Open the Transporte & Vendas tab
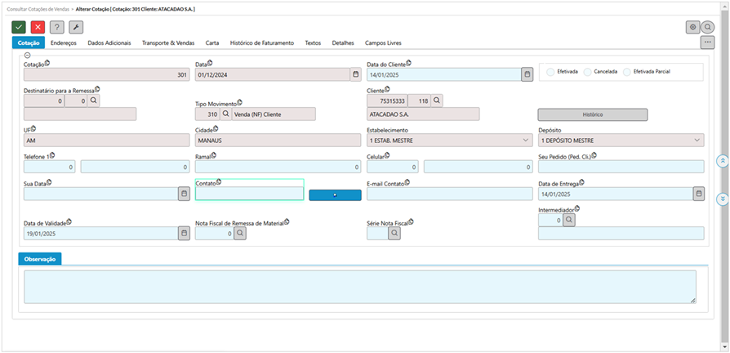 167,42
